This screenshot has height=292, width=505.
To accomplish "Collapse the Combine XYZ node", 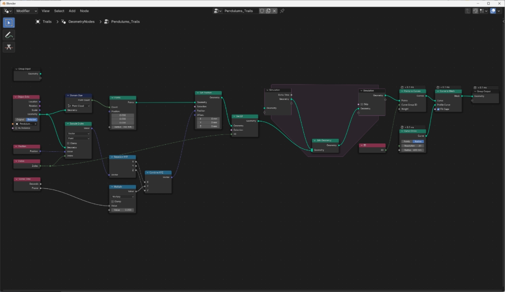I will (148, 173).
